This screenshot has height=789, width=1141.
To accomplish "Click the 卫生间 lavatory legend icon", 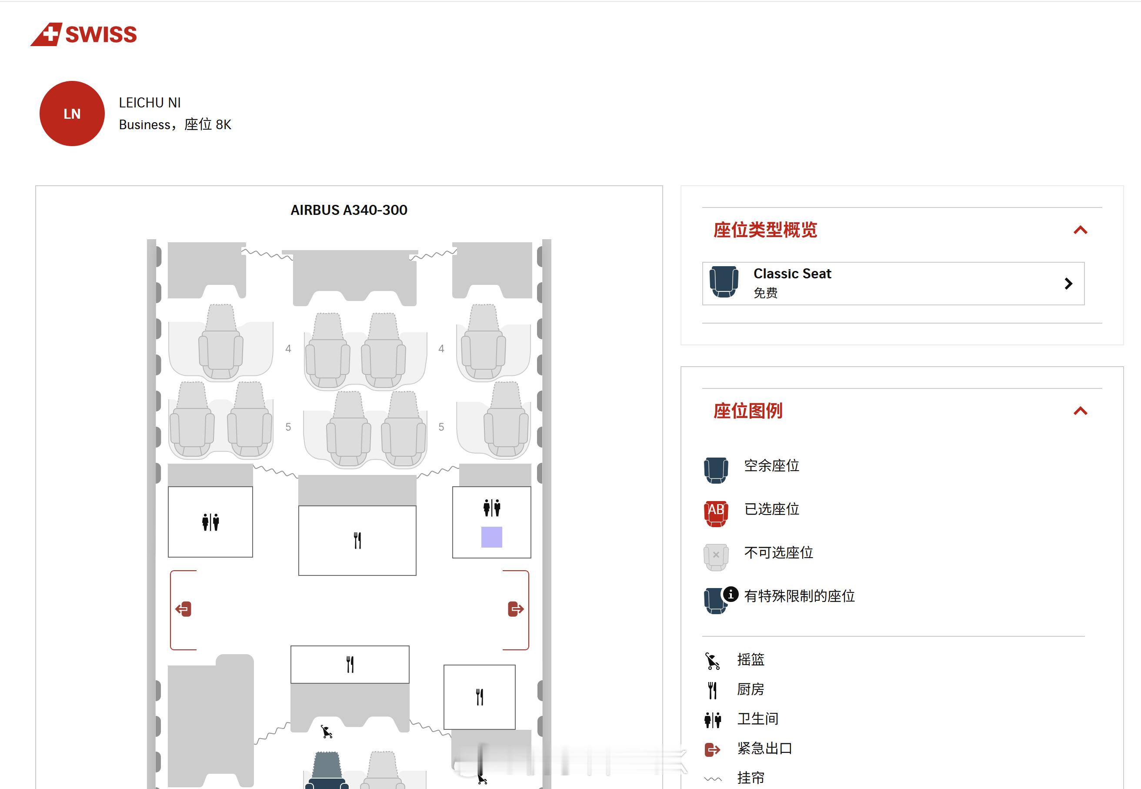I will pos(713,719).
